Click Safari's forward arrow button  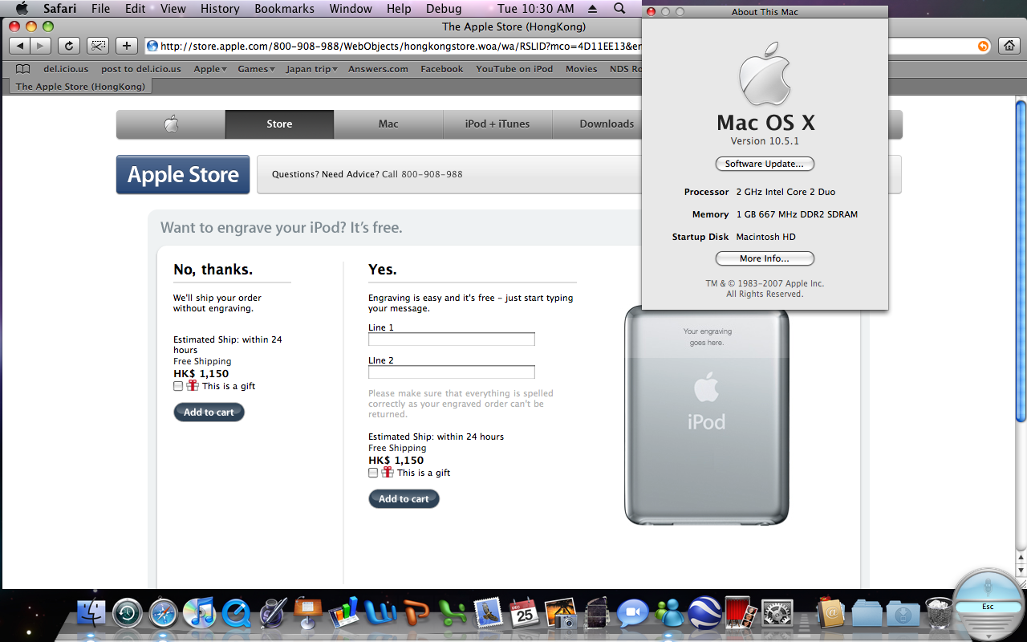[41, 46]
